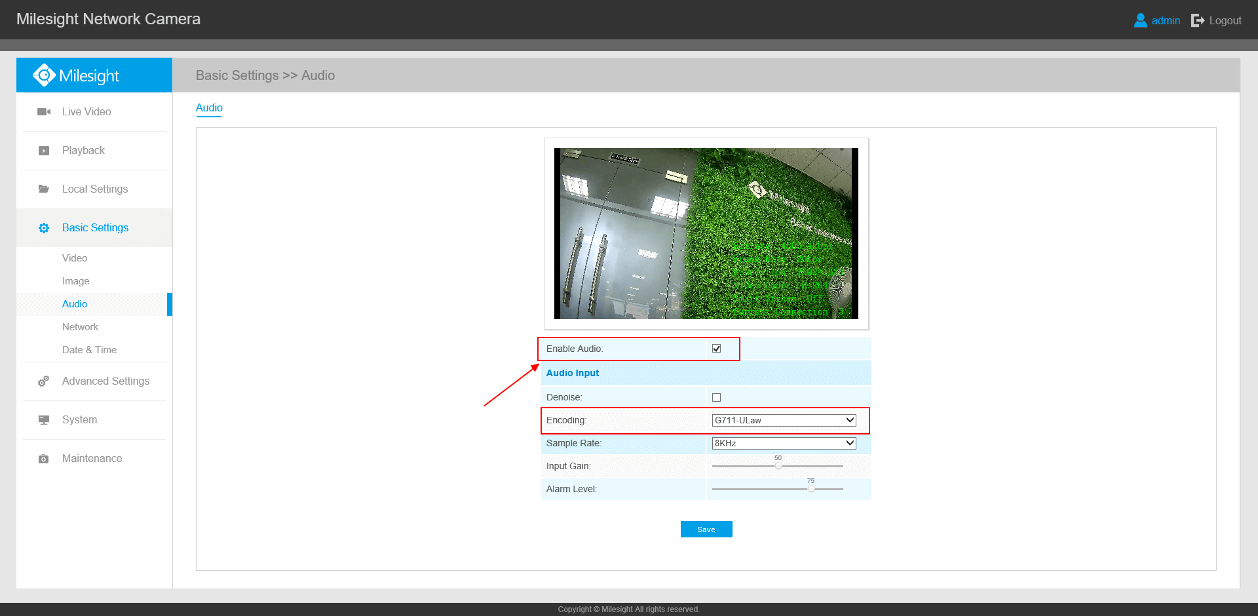
Task: Click the Save button
Action: pos(706,529)
